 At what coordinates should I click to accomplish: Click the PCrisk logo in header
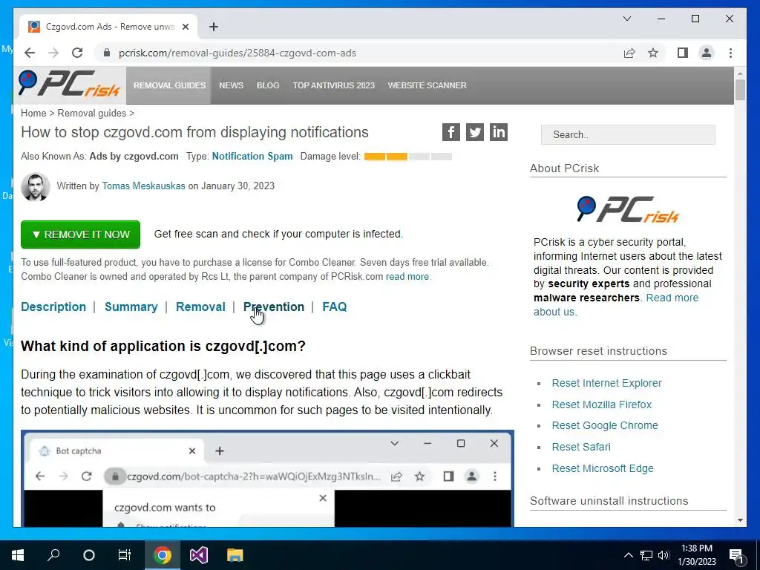click(x=69, y=84)
